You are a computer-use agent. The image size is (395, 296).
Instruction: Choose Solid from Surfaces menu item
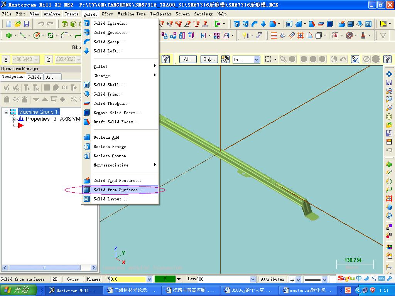120,190
